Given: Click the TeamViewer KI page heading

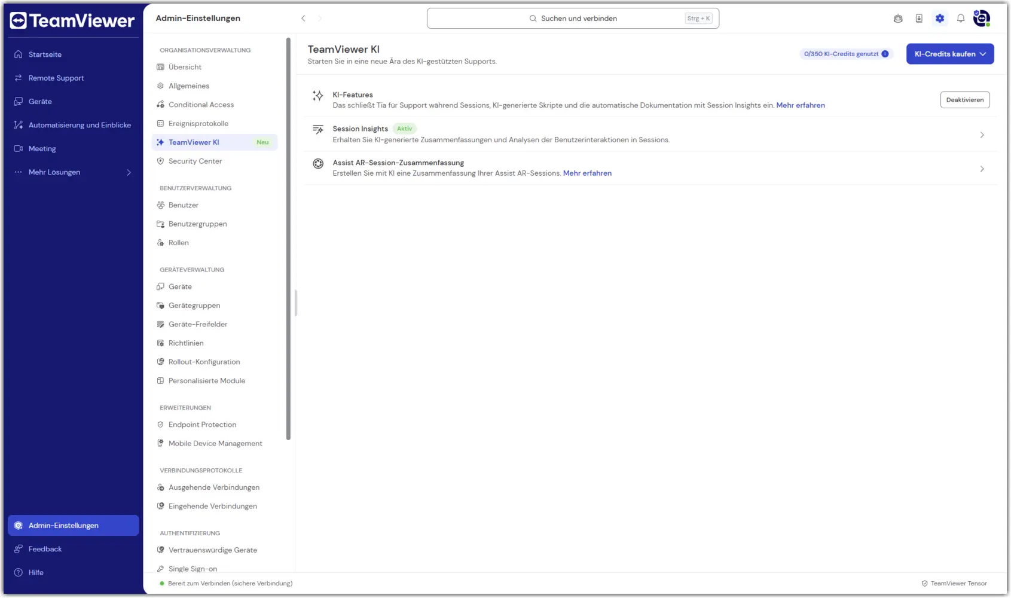Looking at the screenshot, I should [x=344, y=50].
